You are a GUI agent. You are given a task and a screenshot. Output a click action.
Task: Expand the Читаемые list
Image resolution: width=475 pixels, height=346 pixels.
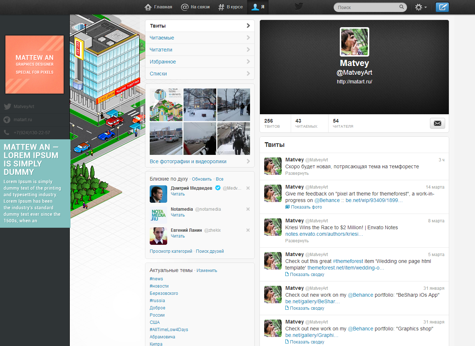200,38
